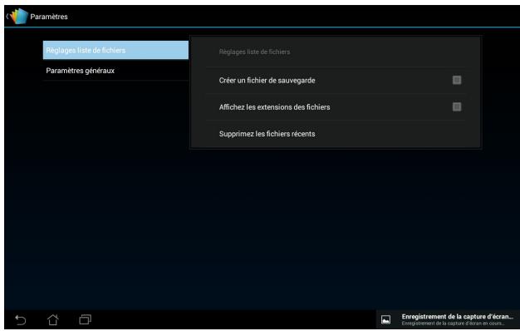This screenshot has height=331, width=520.
Task: Choose Supprimez les fichiers récents
Action: click(x=335, y=134)
